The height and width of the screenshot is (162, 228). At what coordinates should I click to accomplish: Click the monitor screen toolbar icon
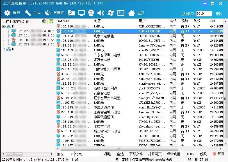[x=81, y=13]
